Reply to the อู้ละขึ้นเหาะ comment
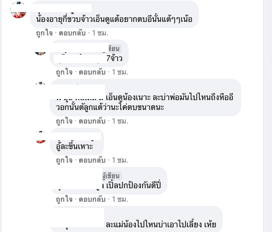The height and width of the screenshot is (232, 272). (x=92, y=160)
